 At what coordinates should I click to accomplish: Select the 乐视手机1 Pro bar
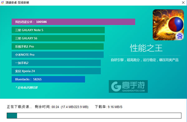tap(58, 47)
